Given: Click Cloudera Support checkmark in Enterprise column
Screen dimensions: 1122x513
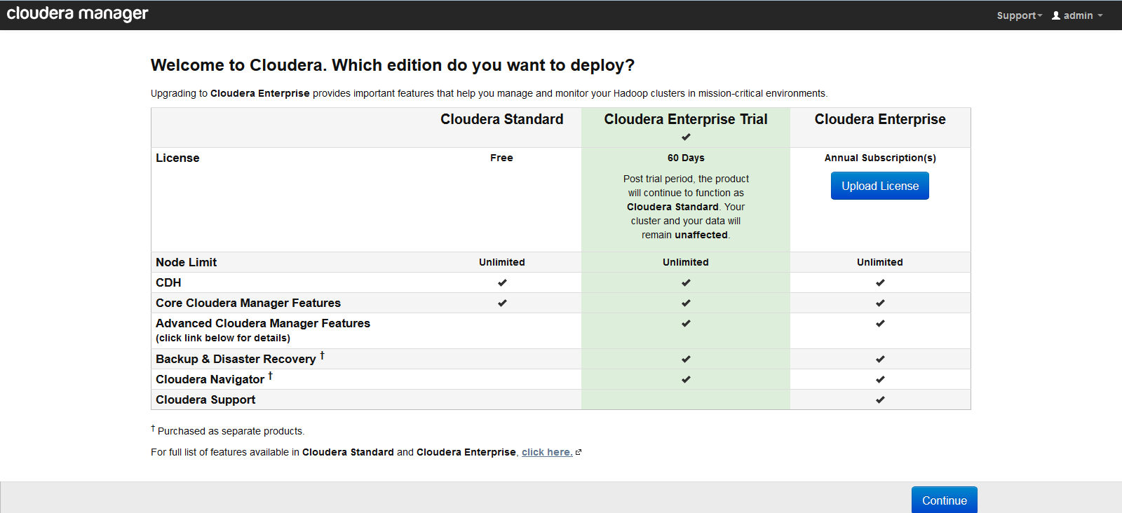Looking at the screenshot, I should [880, 399].
